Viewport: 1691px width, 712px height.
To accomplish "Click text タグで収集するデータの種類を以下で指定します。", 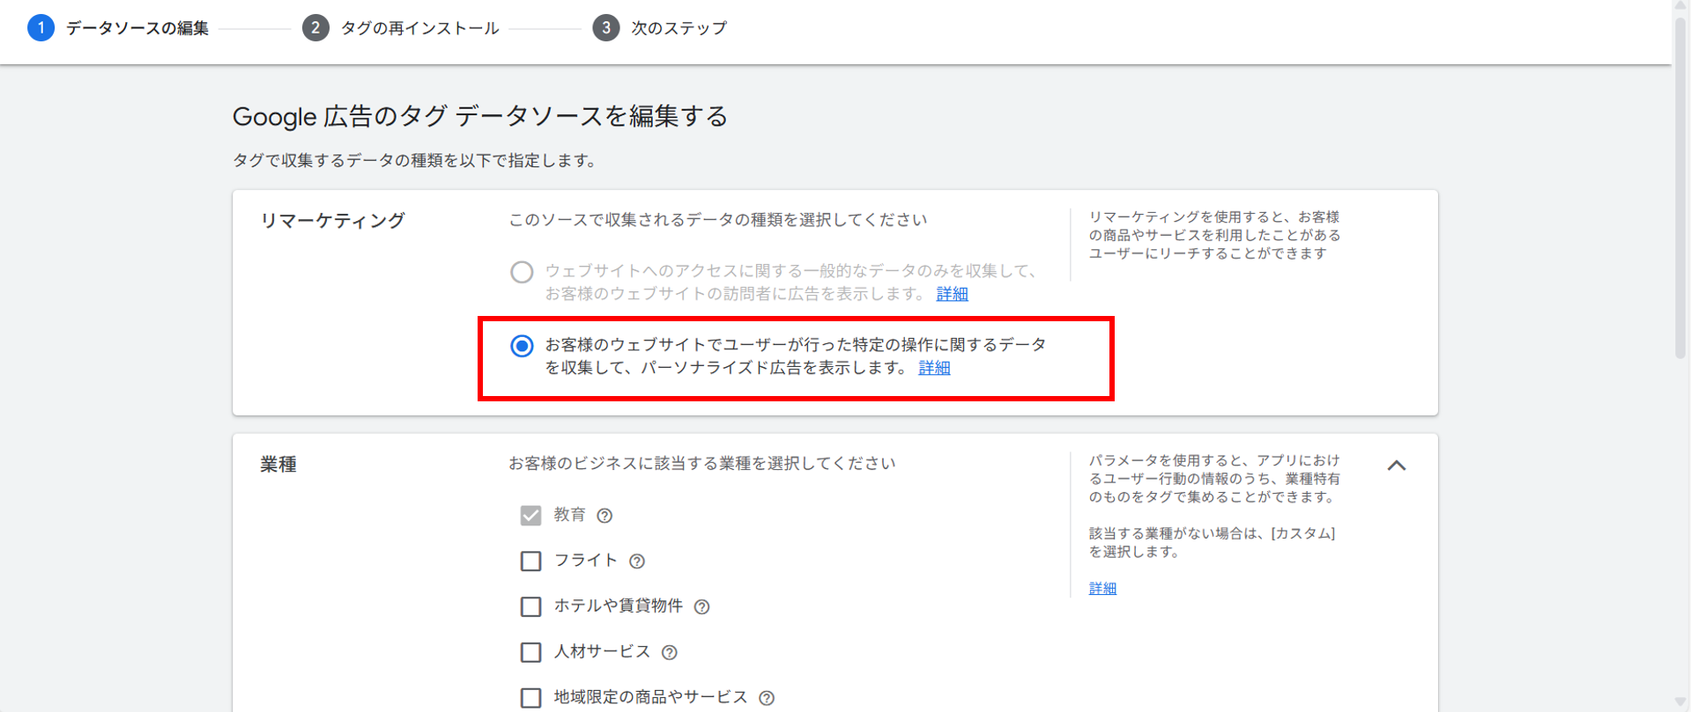I will [x=416, y=161].
